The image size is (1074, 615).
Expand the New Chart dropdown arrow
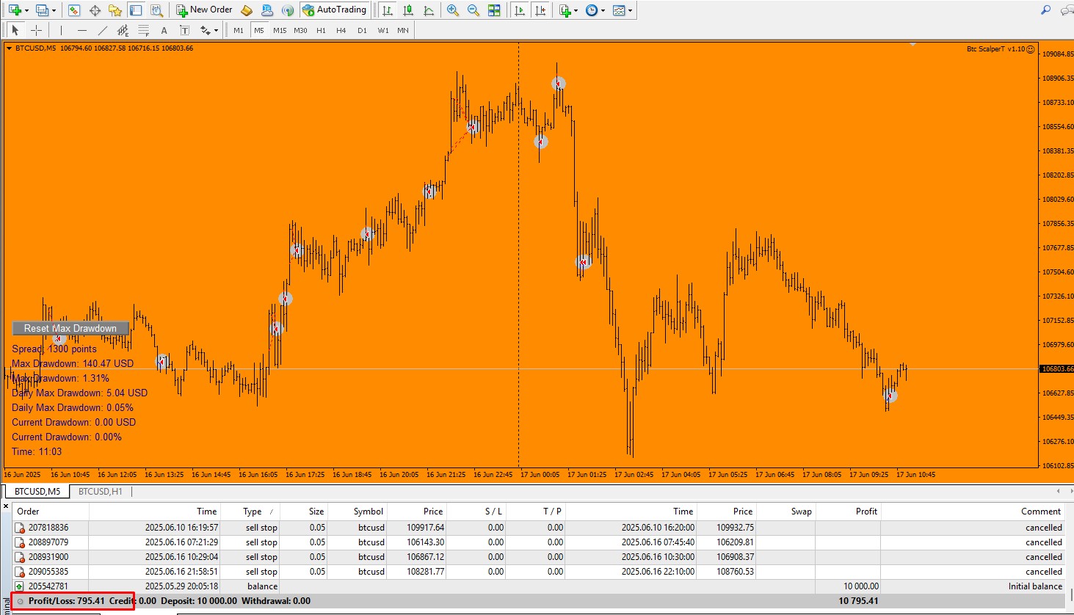[x=26, y=10]
